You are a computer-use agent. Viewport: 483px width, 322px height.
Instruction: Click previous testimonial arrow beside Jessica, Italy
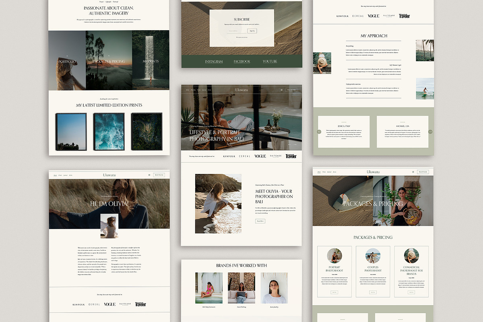(319, 132)
